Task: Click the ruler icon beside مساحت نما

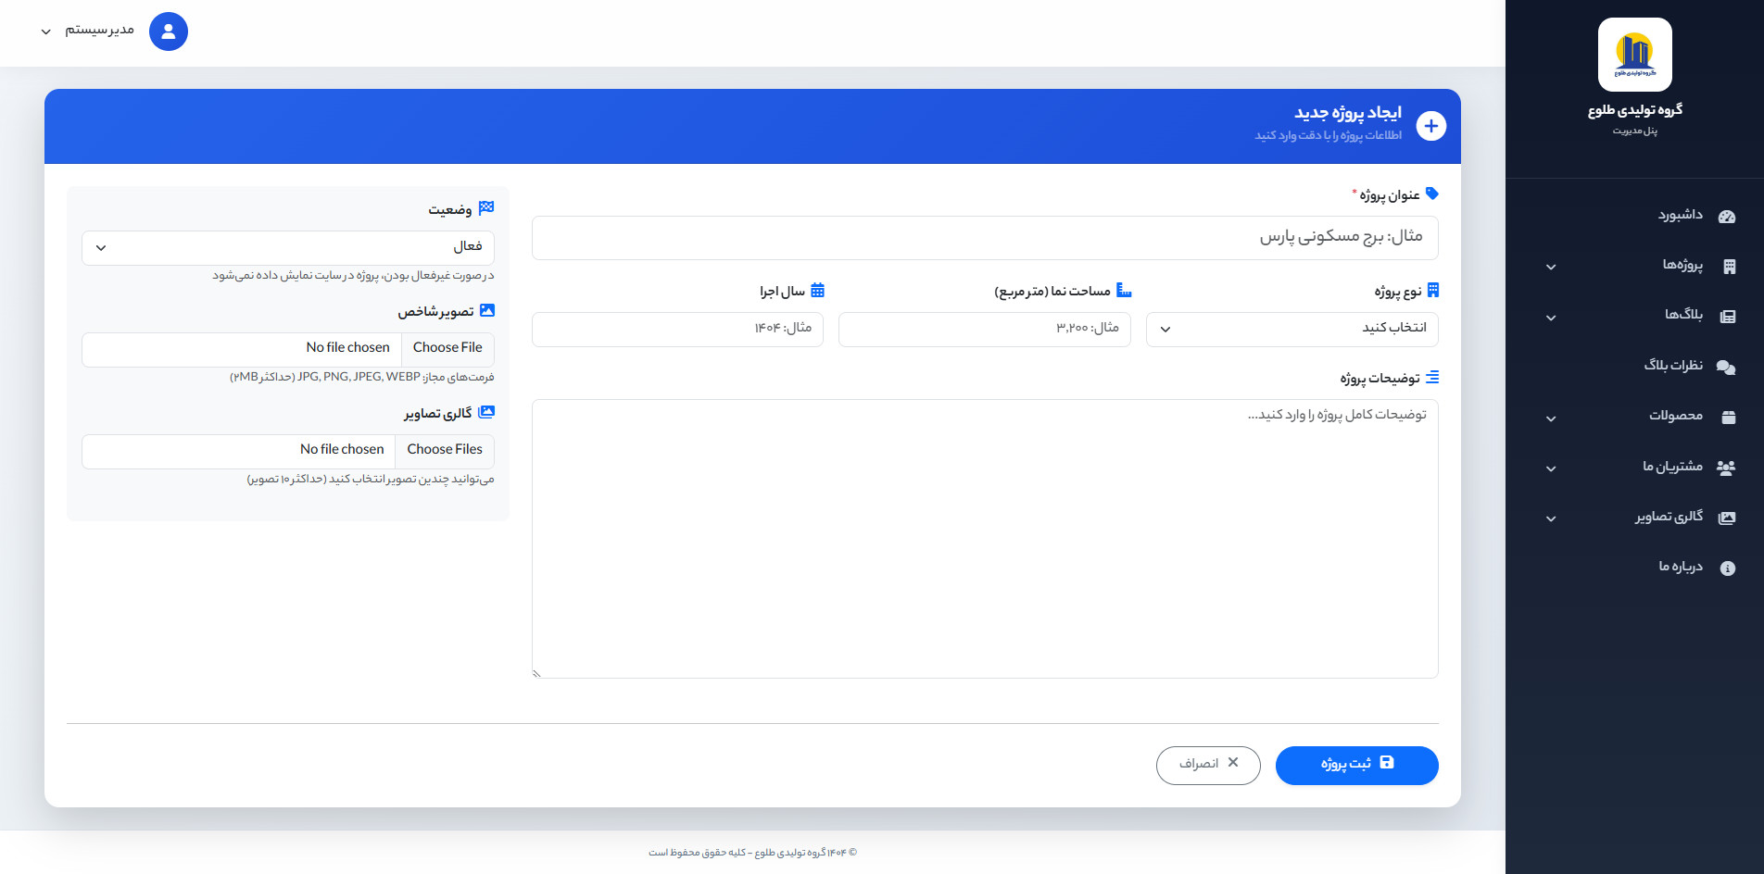Action: 1124,290
